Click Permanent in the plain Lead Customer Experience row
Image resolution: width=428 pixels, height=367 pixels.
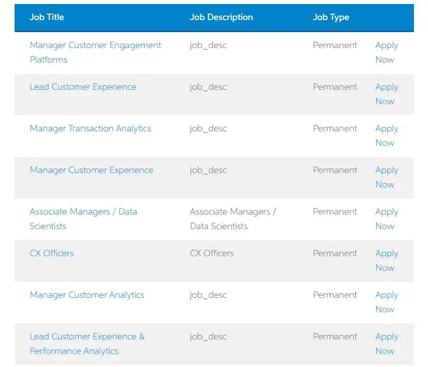point(335,87)
